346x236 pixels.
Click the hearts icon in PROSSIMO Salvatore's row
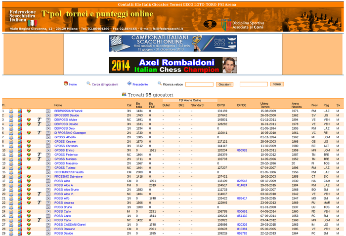[29, 176]
